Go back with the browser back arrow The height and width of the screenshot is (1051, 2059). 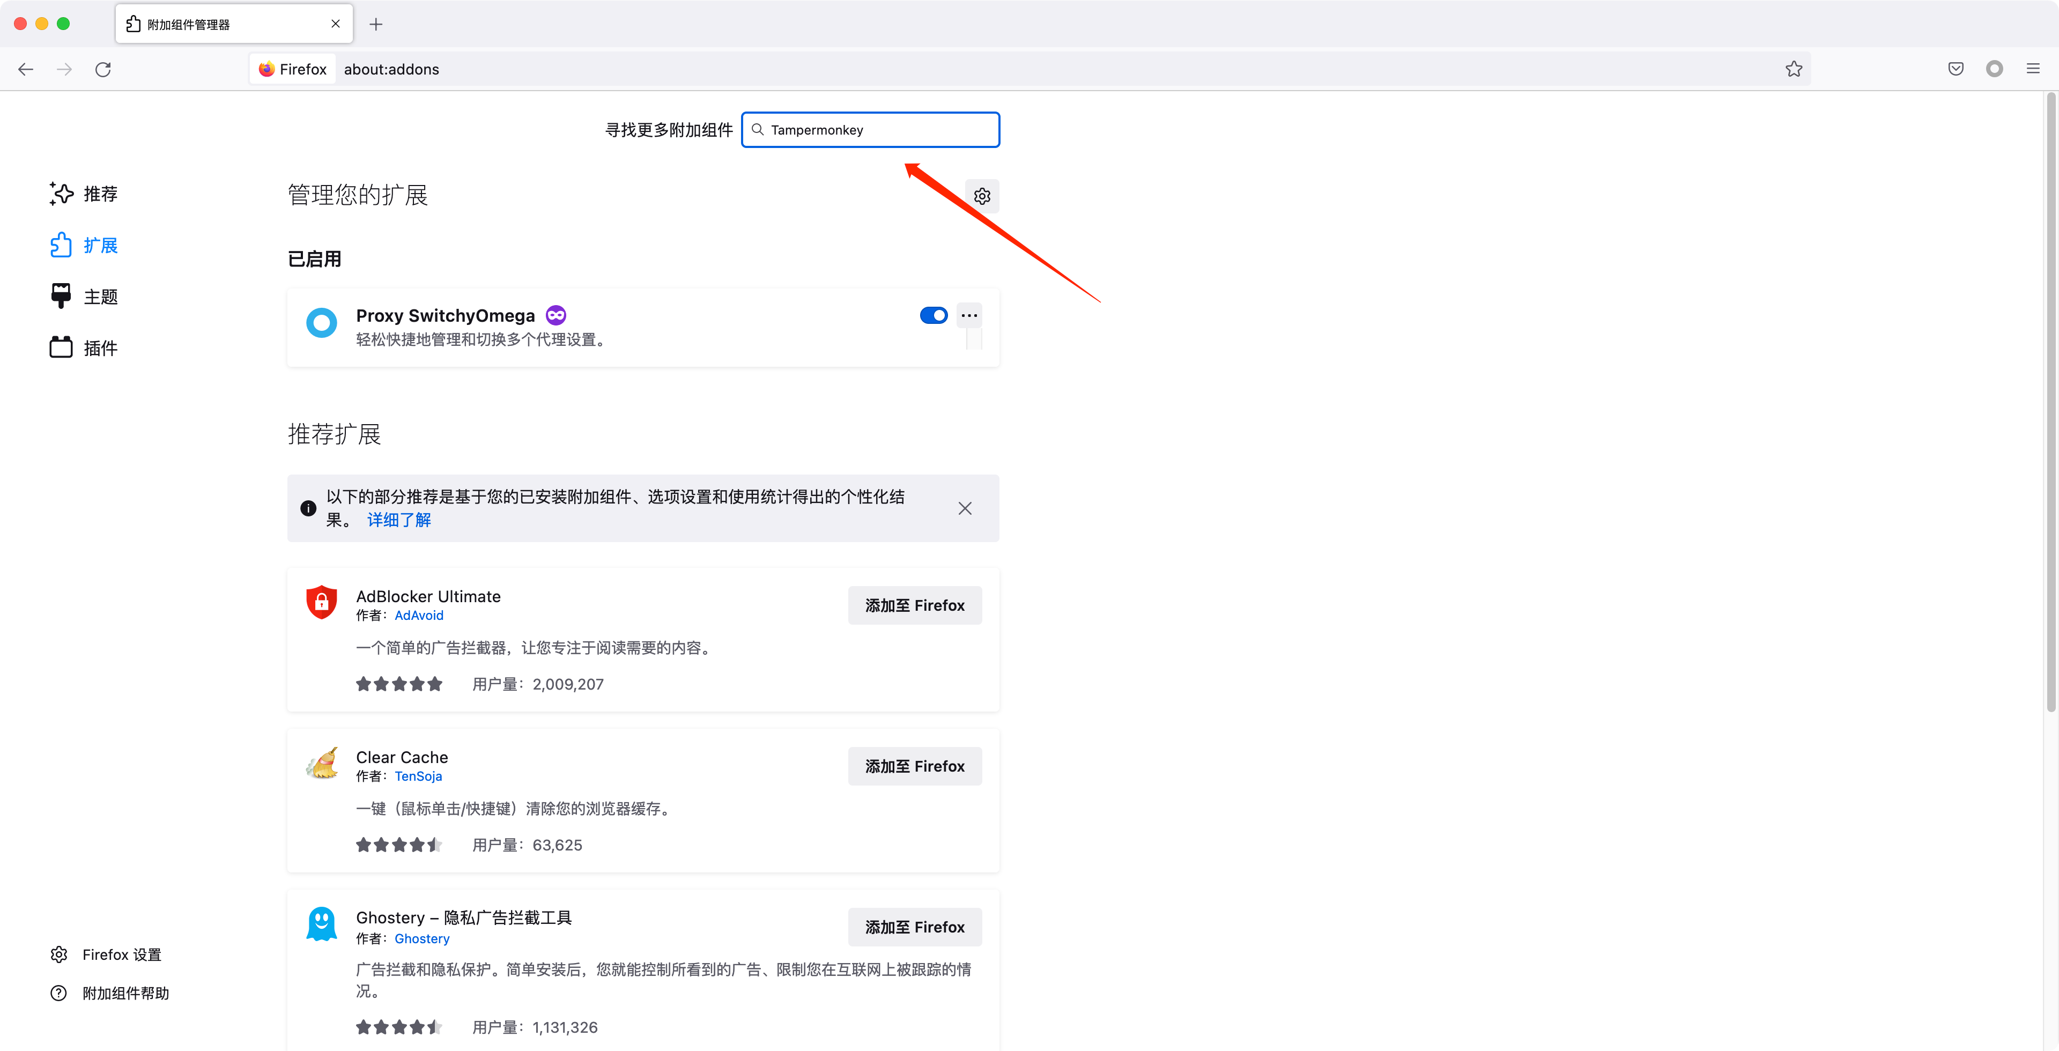pos(26,70)
